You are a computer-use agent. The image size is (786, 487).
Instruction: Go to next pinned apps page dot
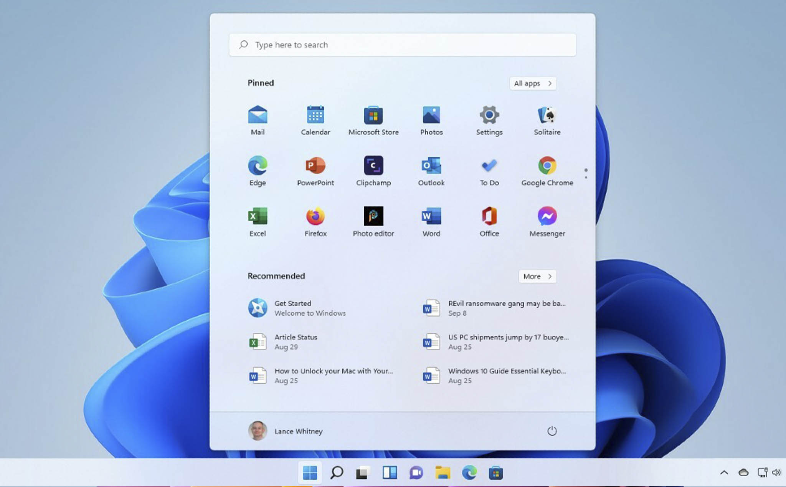[586, 177]
